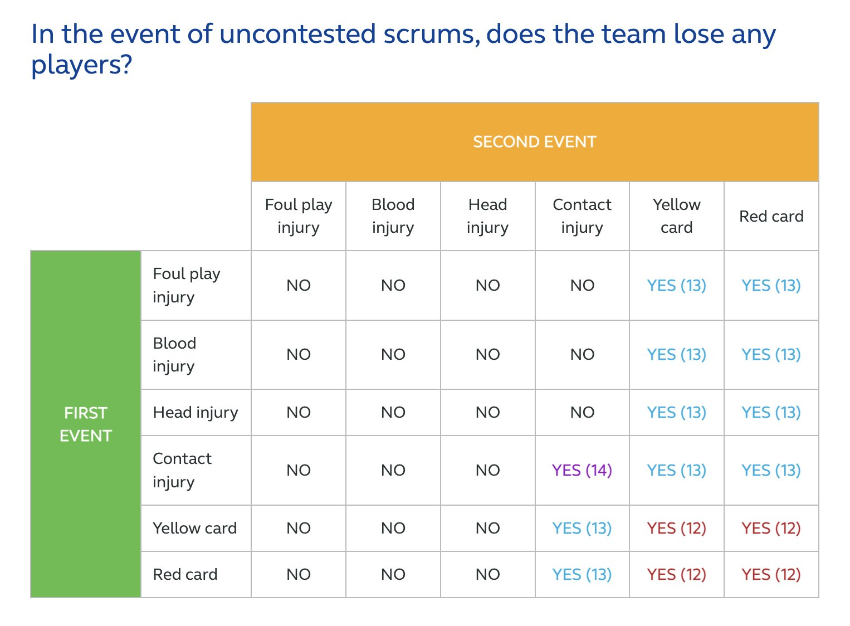Select the Contact injury column header

point(582,216)
